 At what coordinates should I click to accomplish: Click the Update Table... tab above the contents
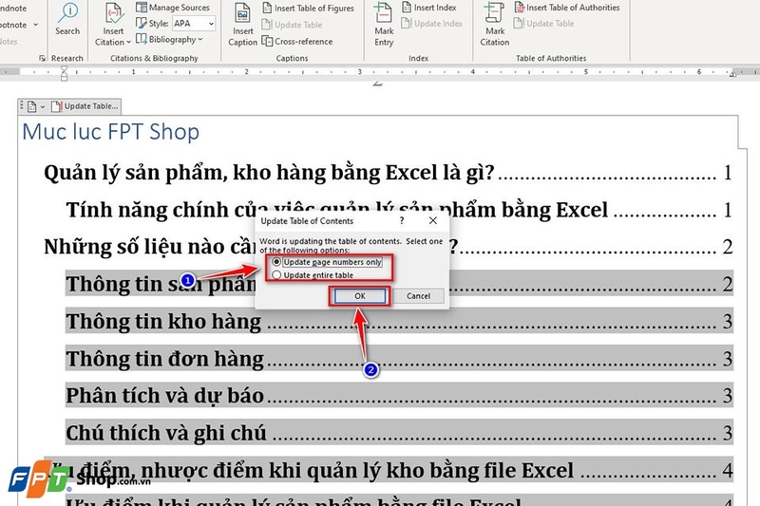[85, 106]
